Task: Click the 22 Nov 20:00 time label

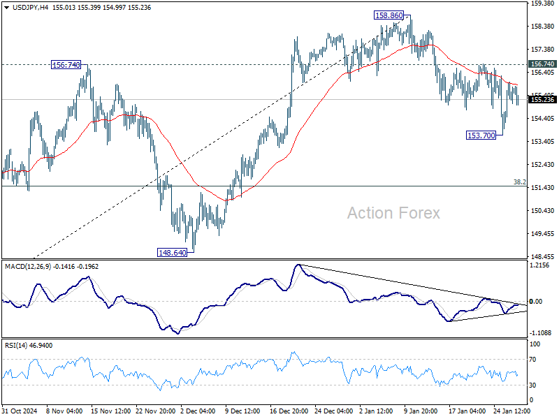Action: [155, 411]
